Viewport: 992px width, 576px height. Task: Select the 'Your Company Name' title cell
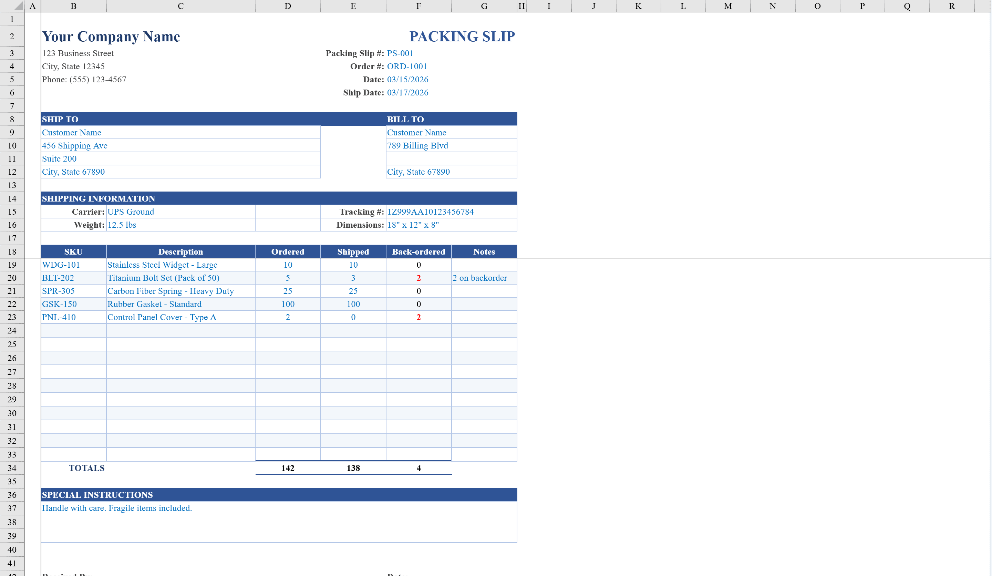[x=111, y=36]
